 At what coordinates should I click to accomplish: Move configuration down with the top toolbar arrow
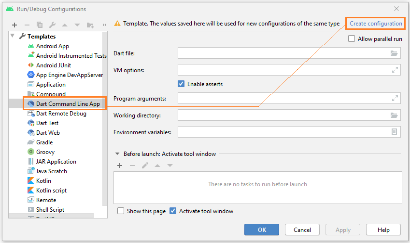tap(77, 25)
